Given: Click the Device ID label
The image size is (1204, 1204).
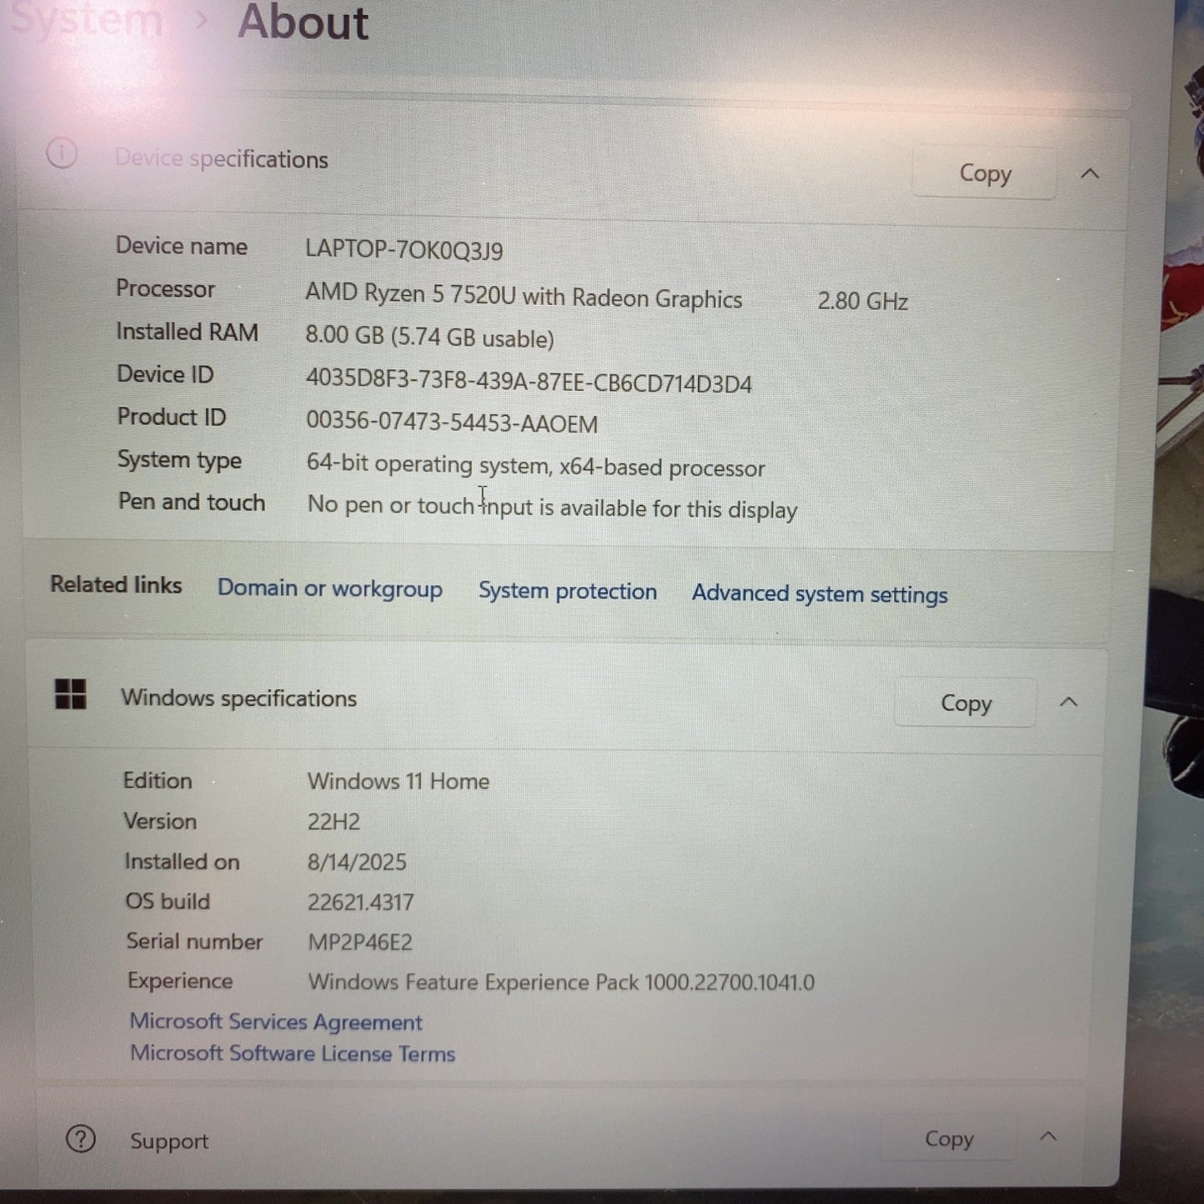Looking at the screenshot, I should 166,374.
